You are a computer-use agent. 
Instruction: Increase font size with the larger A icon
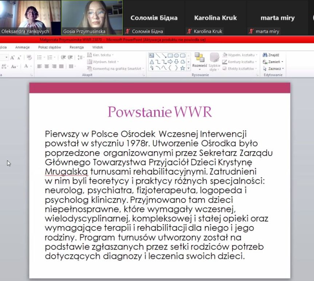(12, 58)
